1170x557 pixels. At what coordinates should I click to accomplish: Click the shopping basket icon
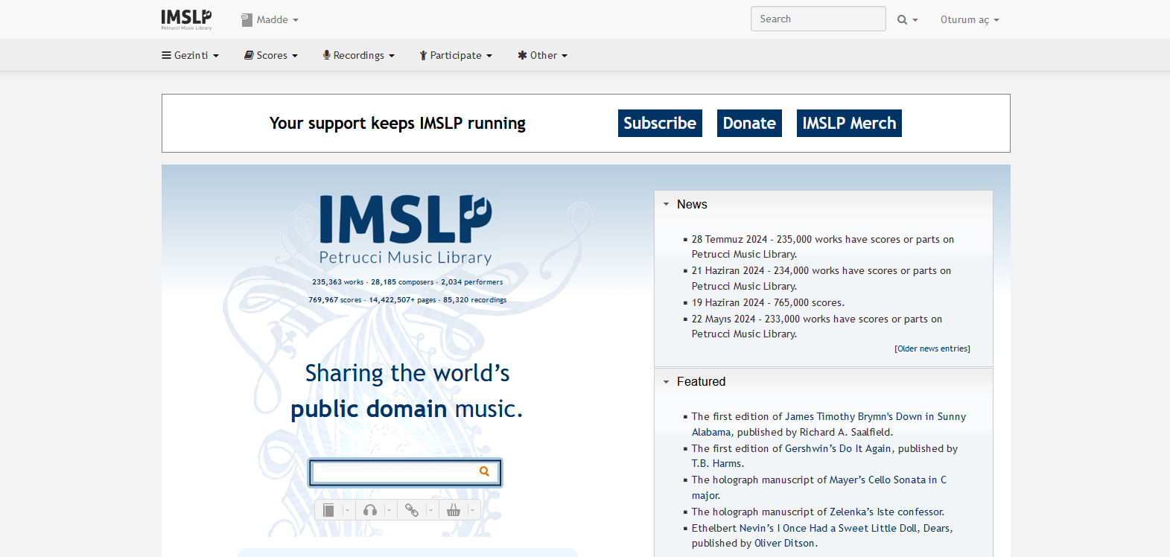click(x=454, y=510)
